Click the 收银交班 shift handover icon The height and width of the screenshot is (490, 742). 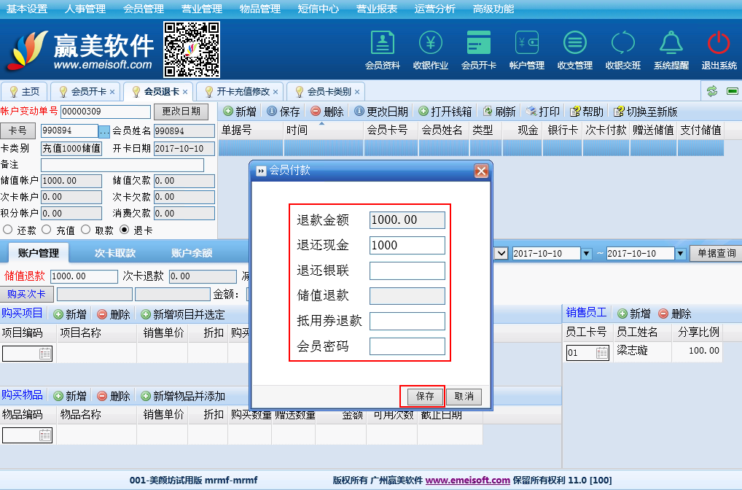[622, 44]
